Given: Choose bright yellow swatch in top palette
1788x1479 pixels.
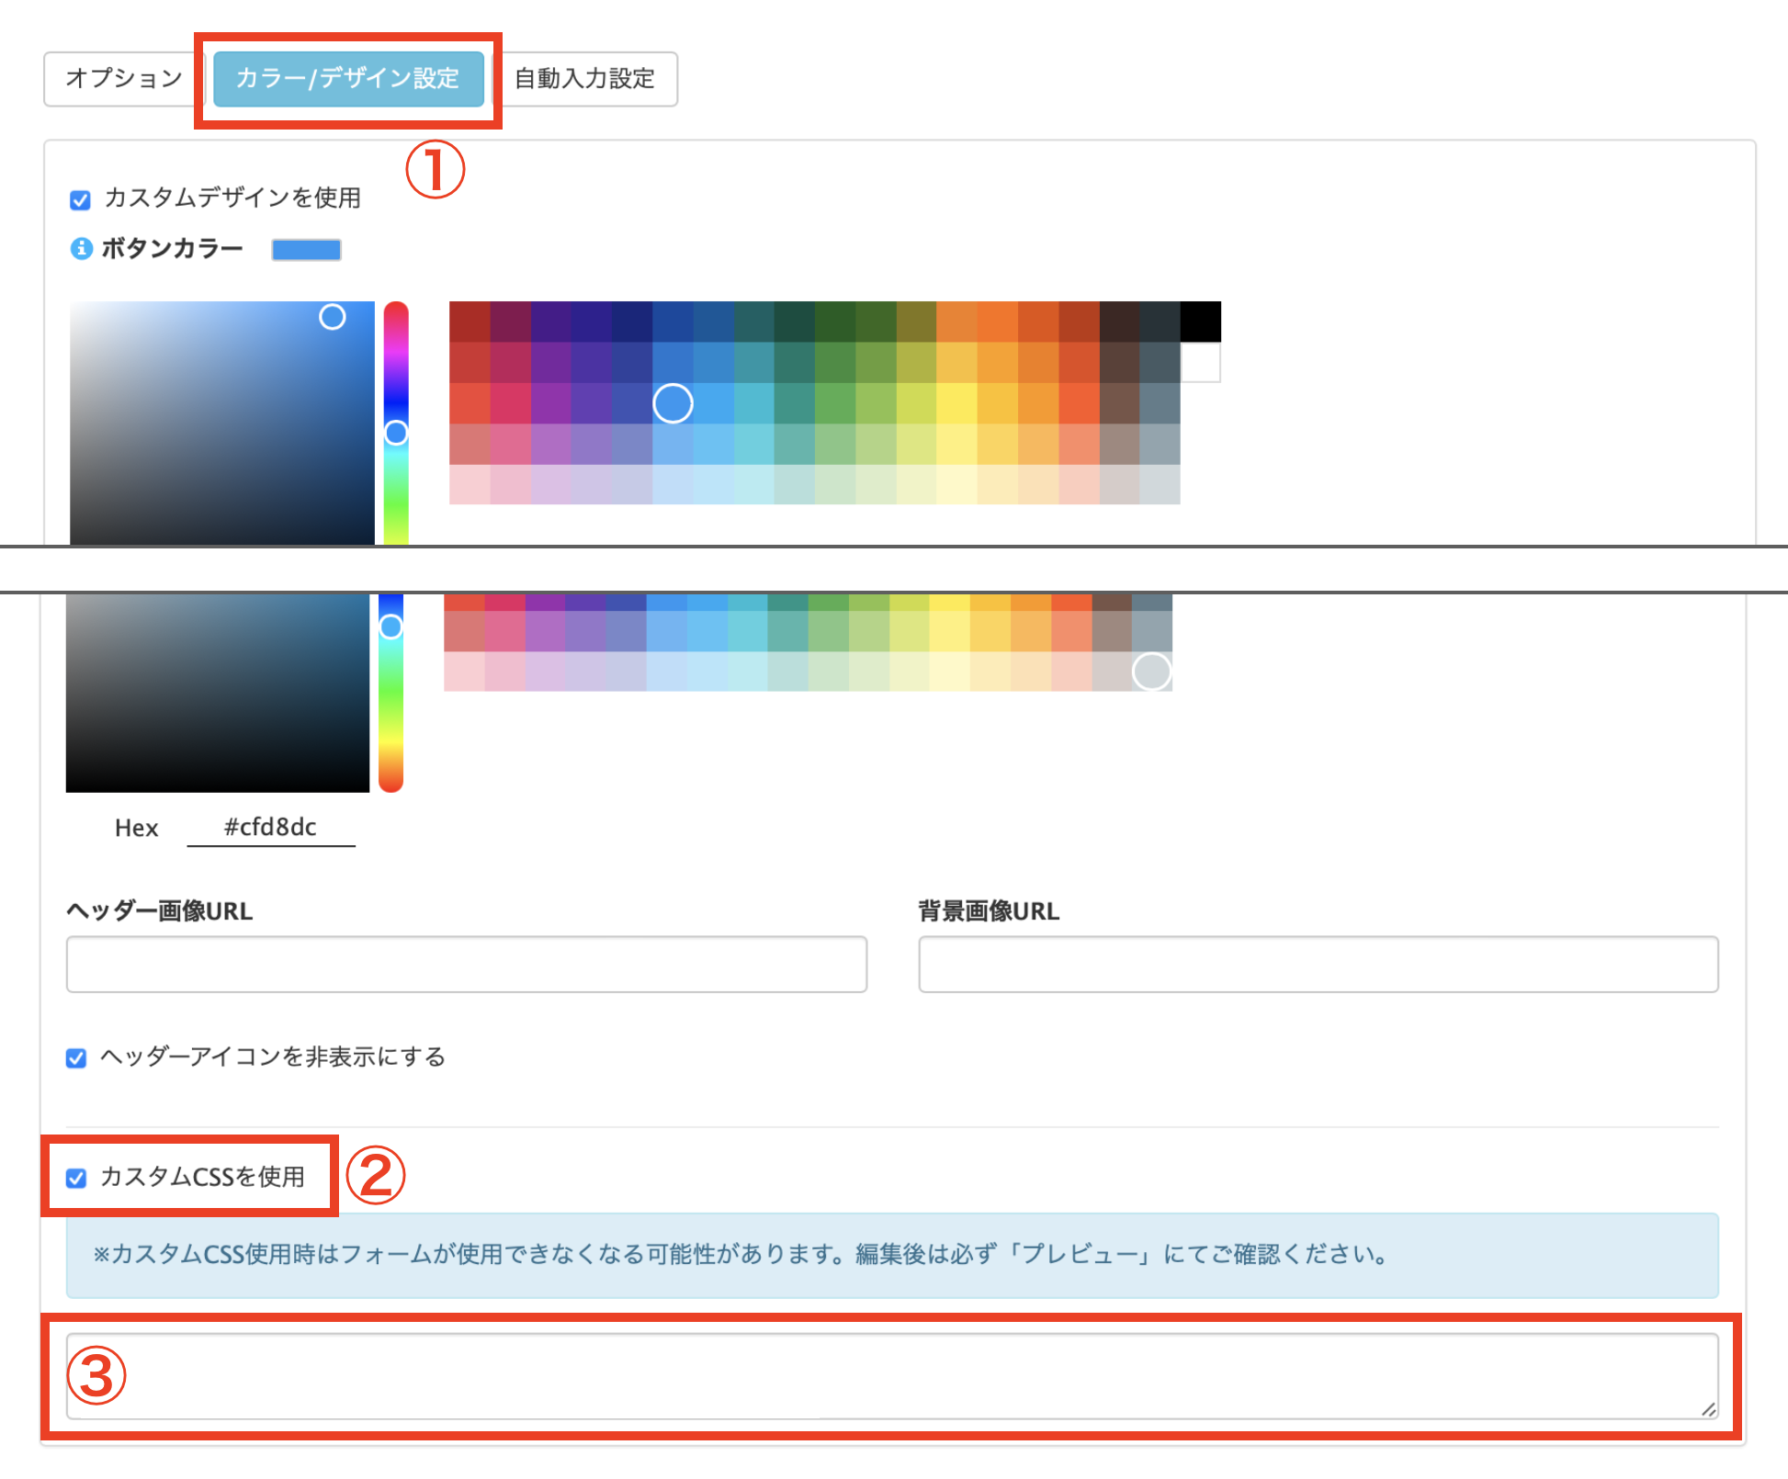Looking at the screenshot, I should click(x=956, y=403).
